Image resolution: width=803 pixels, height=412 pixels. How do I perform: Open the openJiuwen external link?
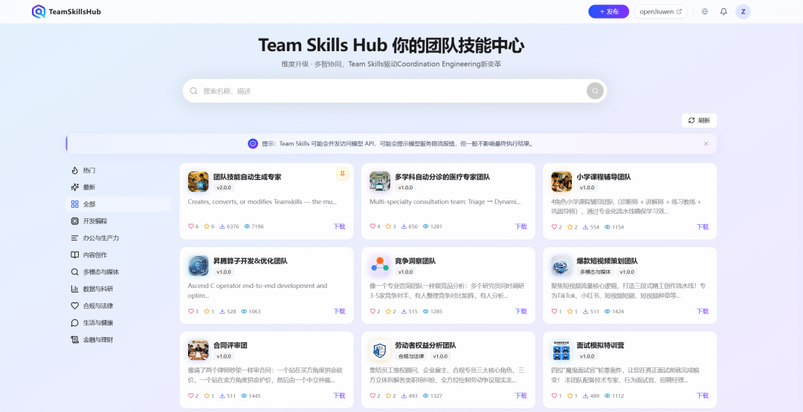(x=661, y=12)
